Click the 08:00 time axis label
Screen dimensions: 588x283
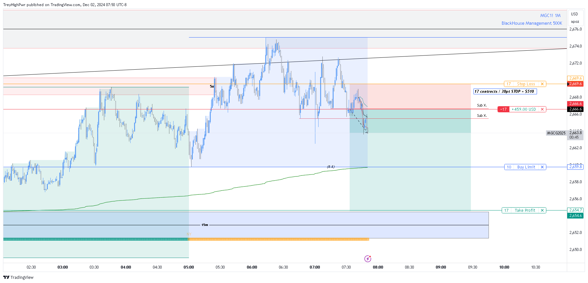378,267
